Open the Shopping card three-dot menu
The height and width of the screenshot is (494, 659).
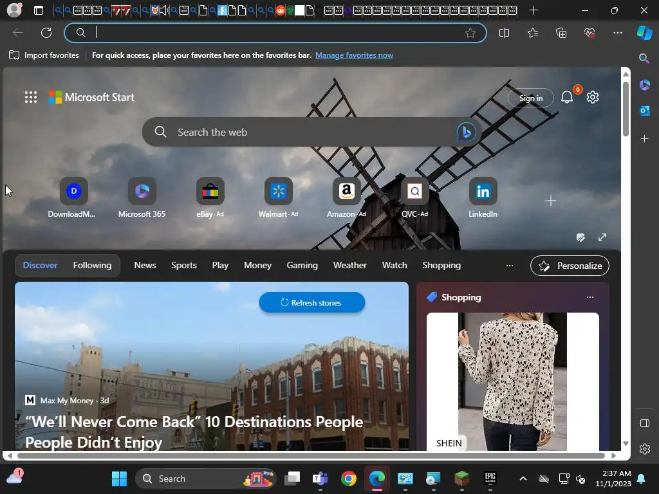(x=590, y=297)
